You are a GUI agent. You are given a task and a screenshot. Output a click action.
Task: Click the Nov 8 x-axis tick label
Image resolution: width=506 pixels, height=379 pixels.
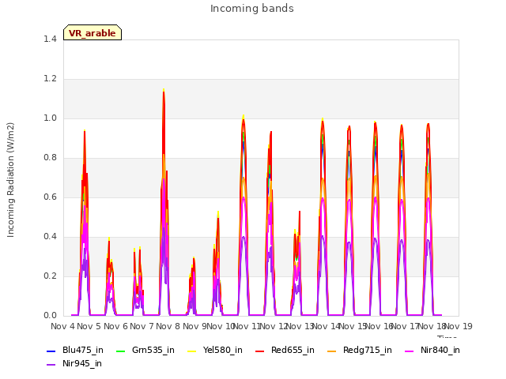pos(168,326)
